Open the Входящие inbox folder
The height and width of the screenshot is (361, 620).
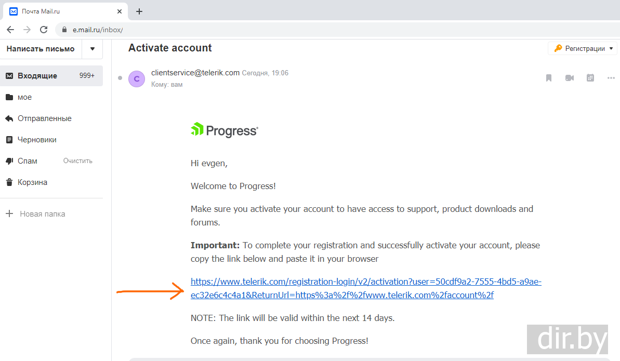pos(51,75)
